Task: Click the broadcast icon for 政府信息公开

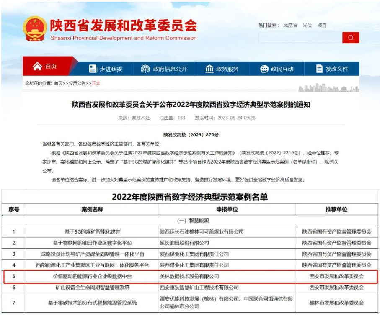Action: pyautogui.click(x=145, y=68)
